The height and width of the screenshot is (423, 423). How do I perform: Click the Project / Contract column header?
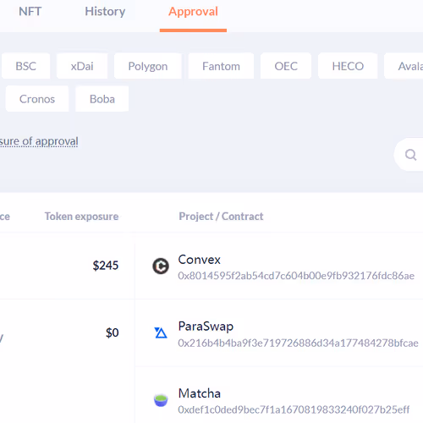pyautogui.click(x=221, y=217)
